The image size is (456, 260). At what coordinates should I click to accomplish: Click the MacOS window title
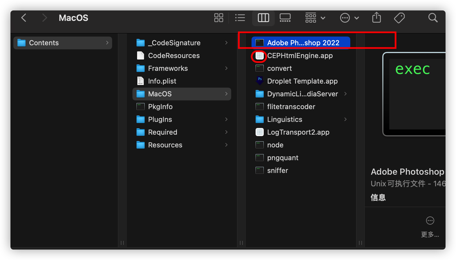point(73,18)
